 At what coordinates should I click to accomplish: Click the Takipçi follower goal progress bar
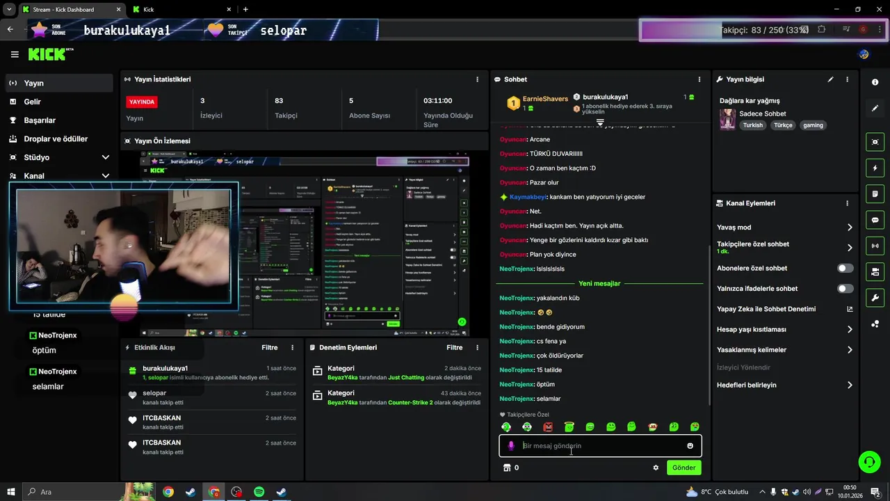(763, 30)
